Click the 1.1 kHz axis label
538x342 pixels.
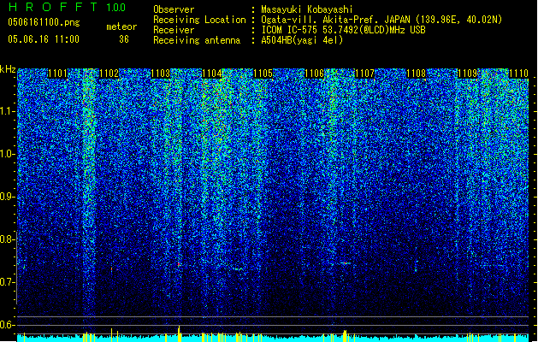click(x=8, y=111)
